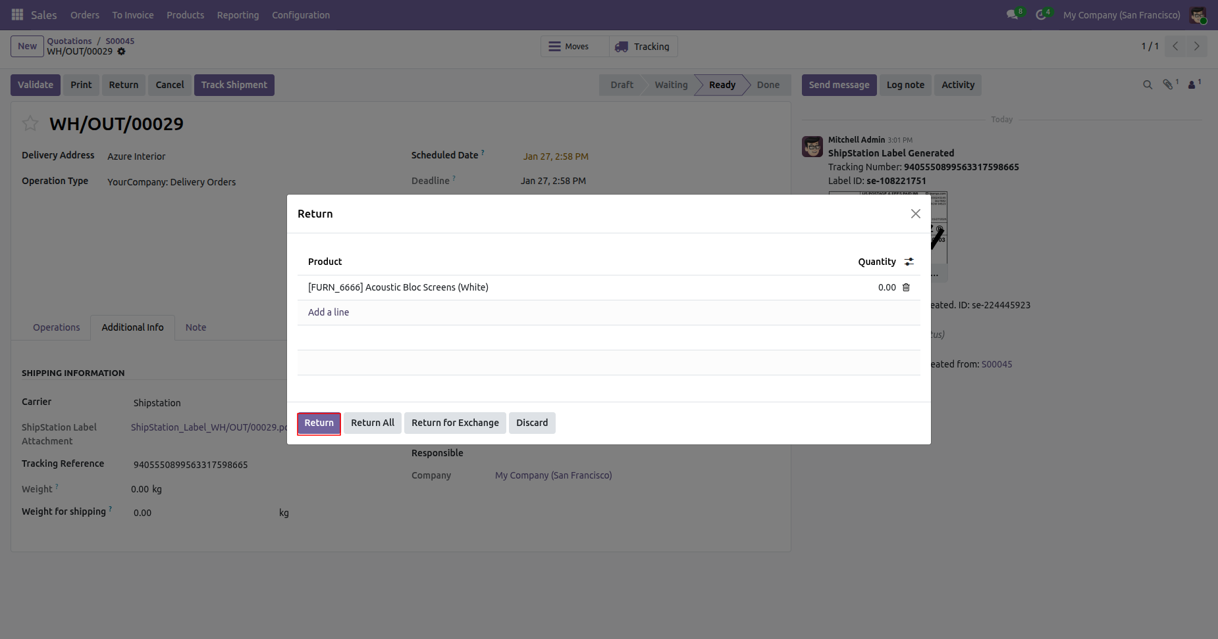
Task: Open optional columns settings in Return table
Action: [x=909, y=262]
